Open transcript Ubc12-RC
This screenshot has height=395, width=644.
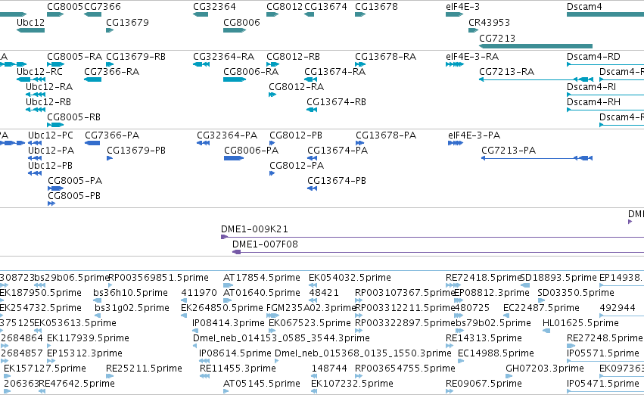[31, 79]
